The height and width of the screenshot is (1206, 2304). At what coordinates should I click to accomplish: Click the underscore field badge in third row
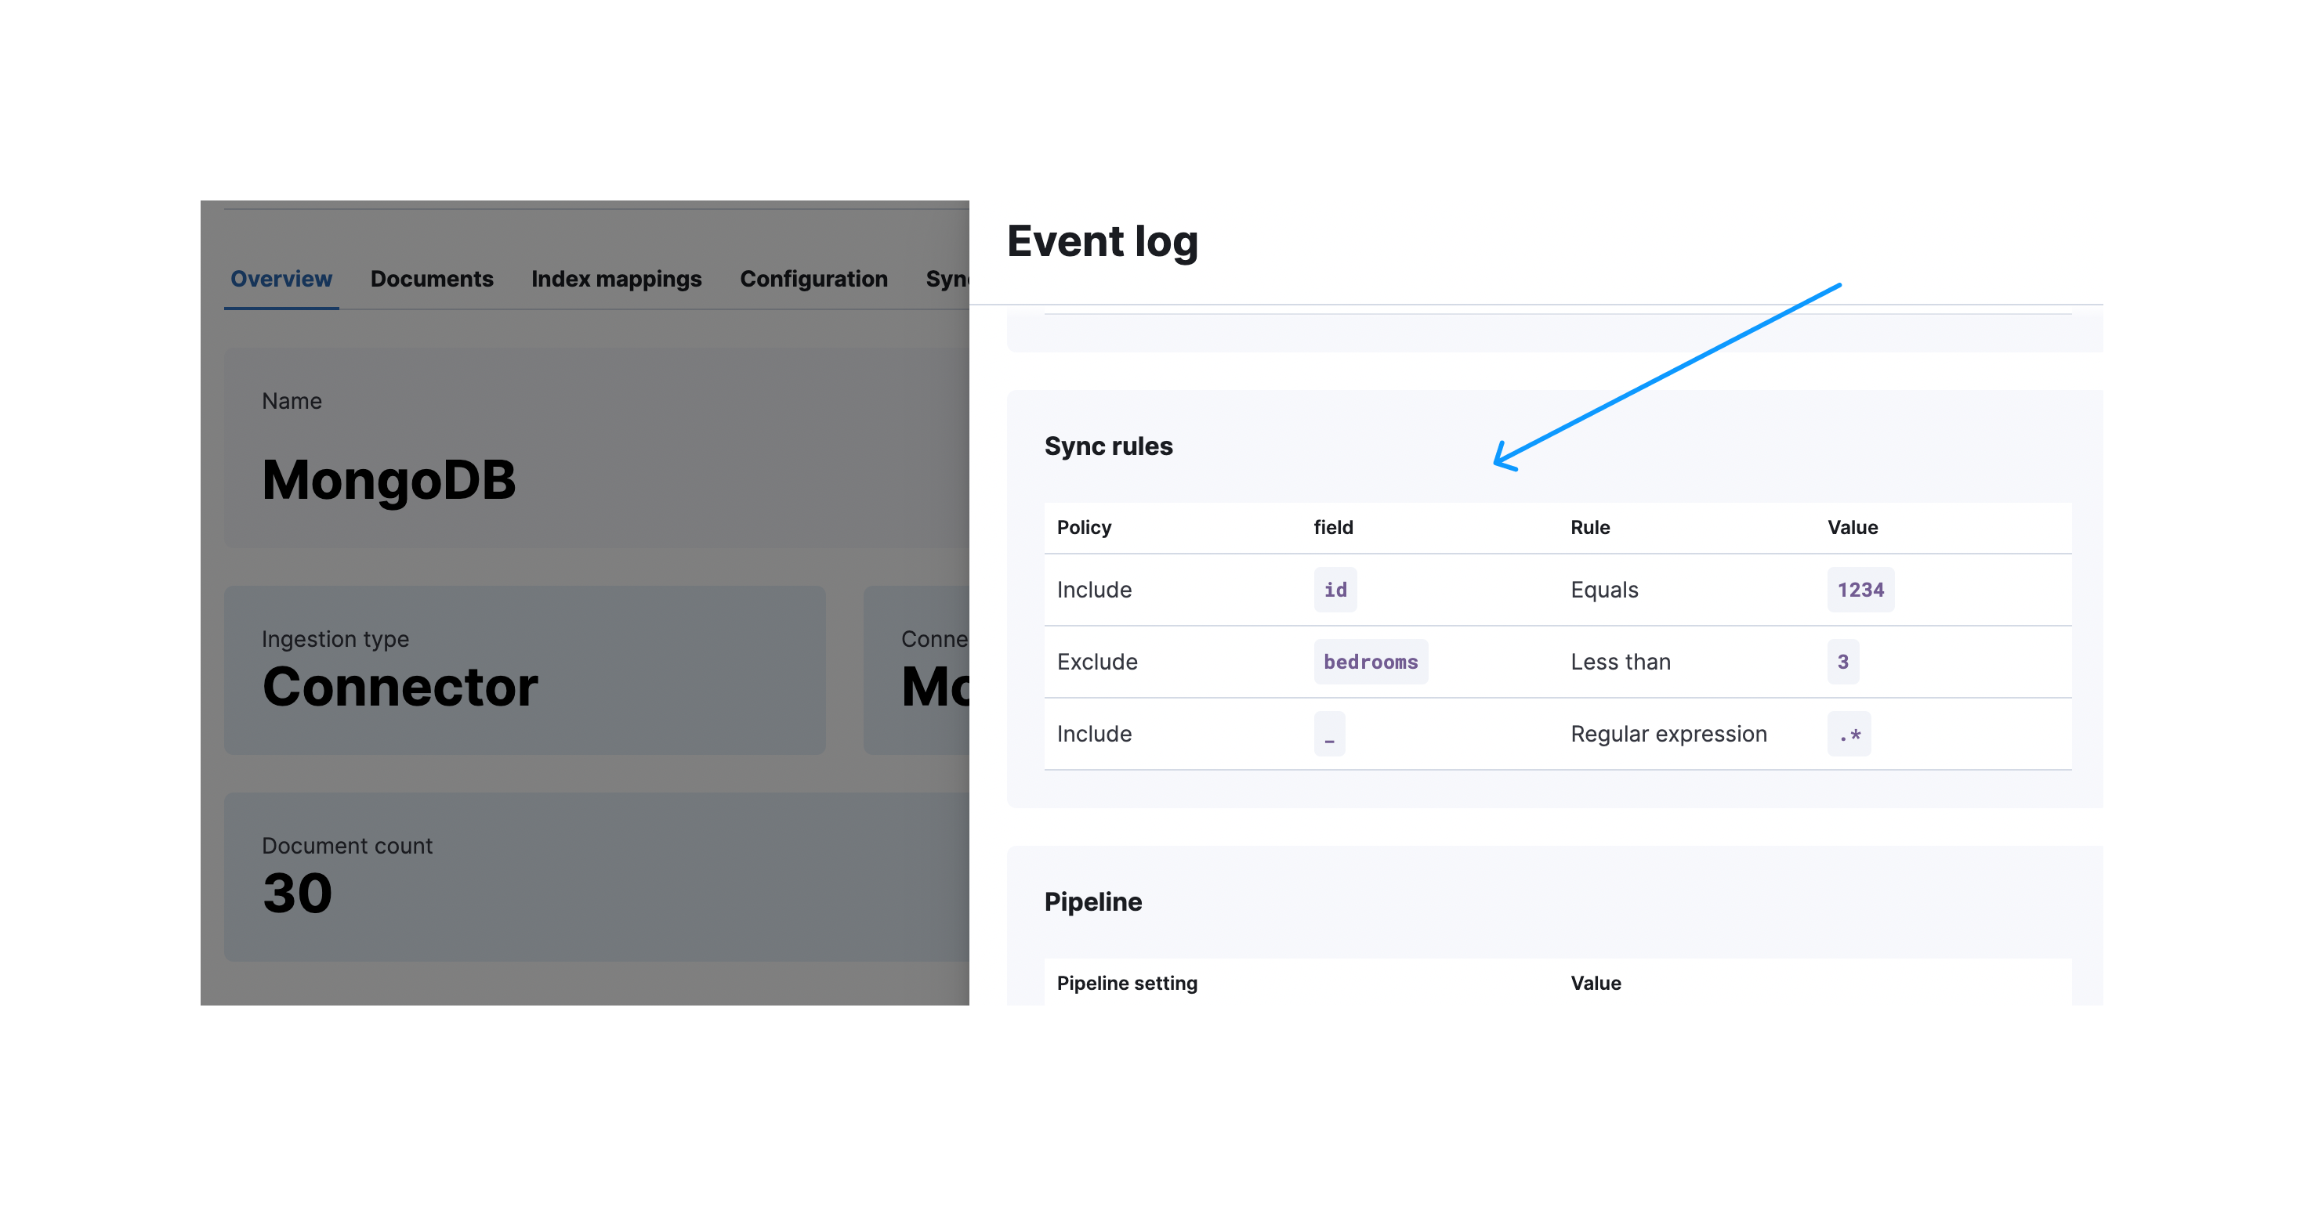(1330, 734)
